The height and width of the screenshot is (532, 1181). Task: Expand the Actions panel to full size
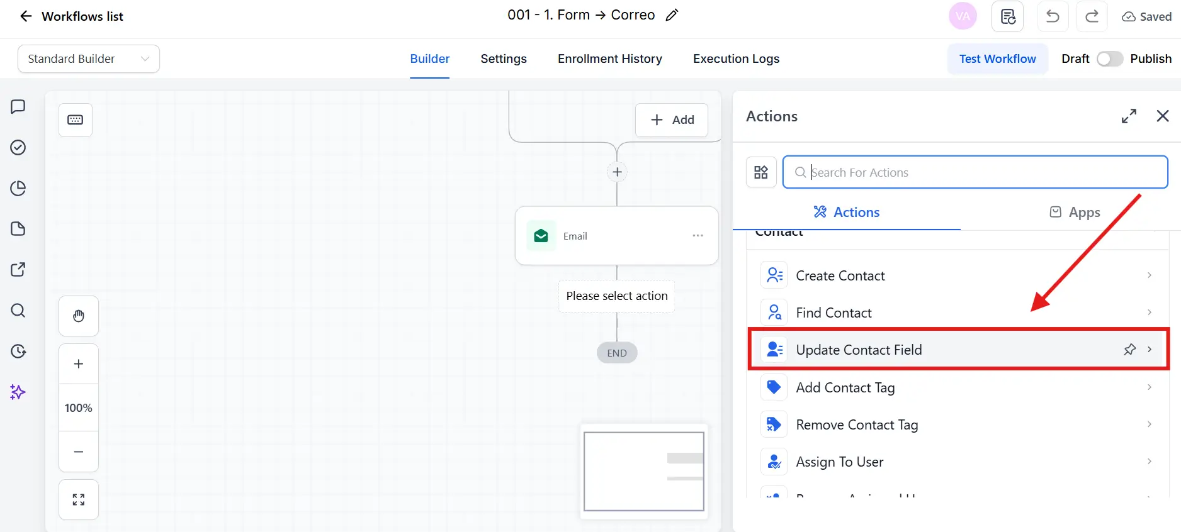tap(1129, 116)
